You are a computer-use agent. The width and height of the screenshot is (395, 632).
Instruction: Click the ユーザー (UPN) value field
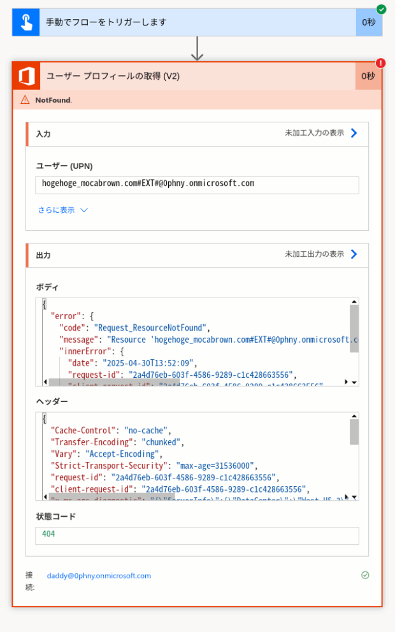pos(197,185)
